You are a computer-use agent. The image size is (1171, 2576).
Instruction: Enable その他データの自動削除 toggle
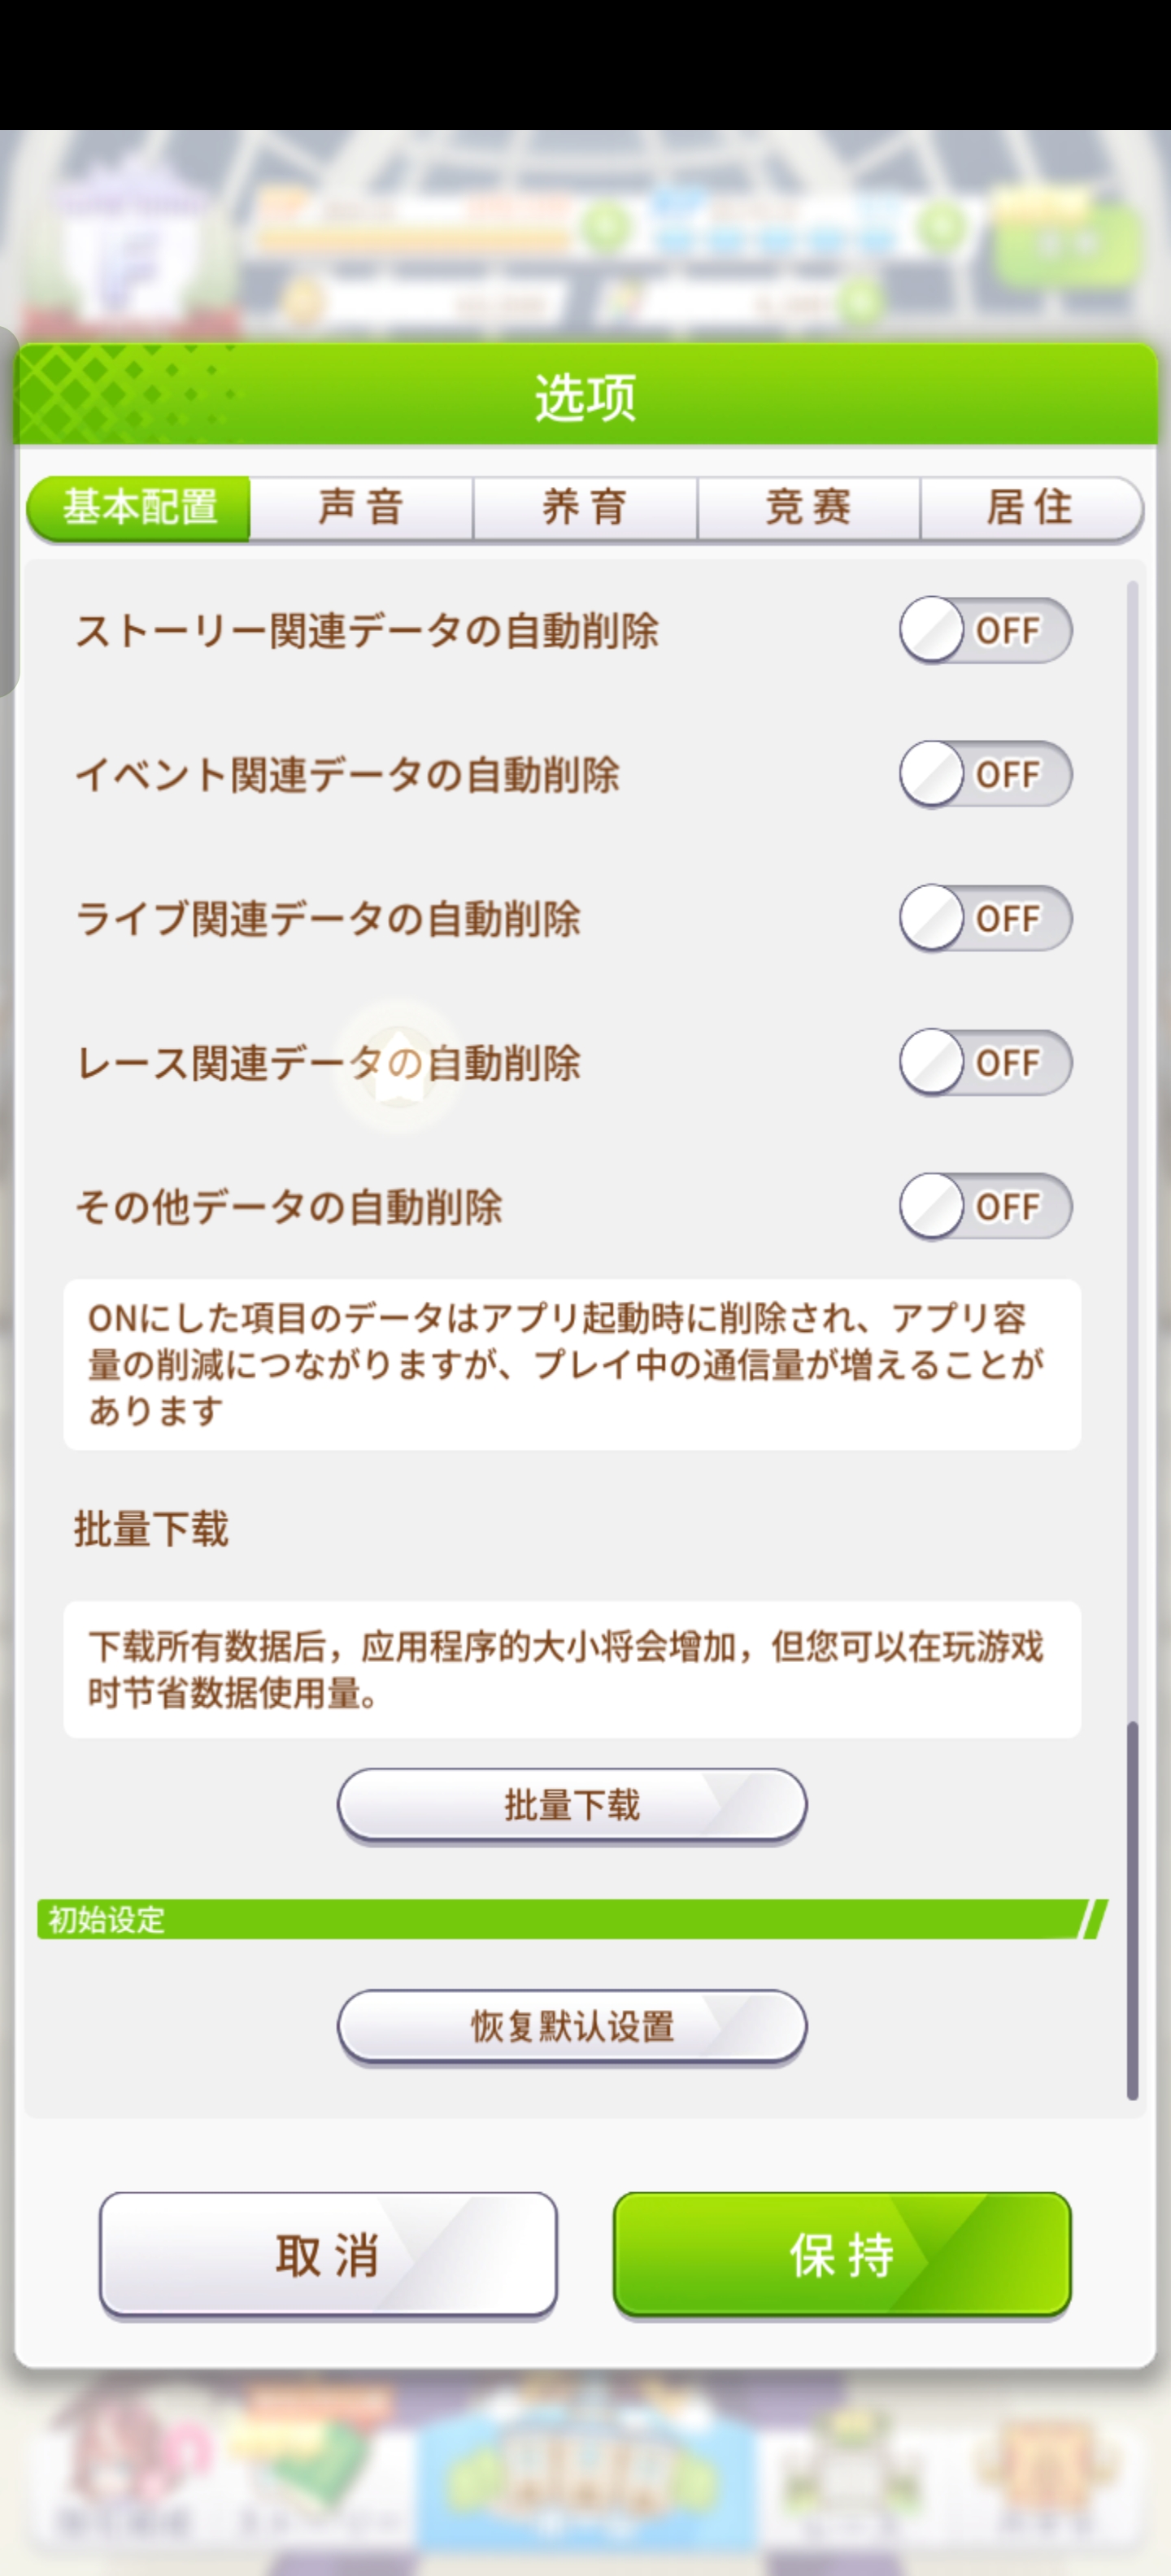[x=985, y=1206]
